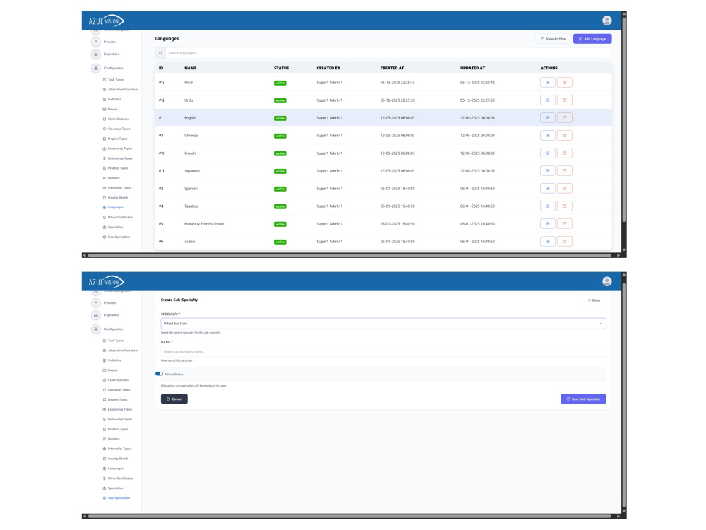
Task: Edit the Urdu language row
Action: (x=548, y=100)
